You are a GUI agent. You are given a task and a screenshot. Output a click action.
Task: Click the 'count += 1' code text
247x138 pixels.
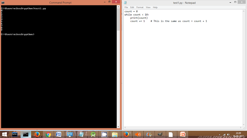click(137, 21)
